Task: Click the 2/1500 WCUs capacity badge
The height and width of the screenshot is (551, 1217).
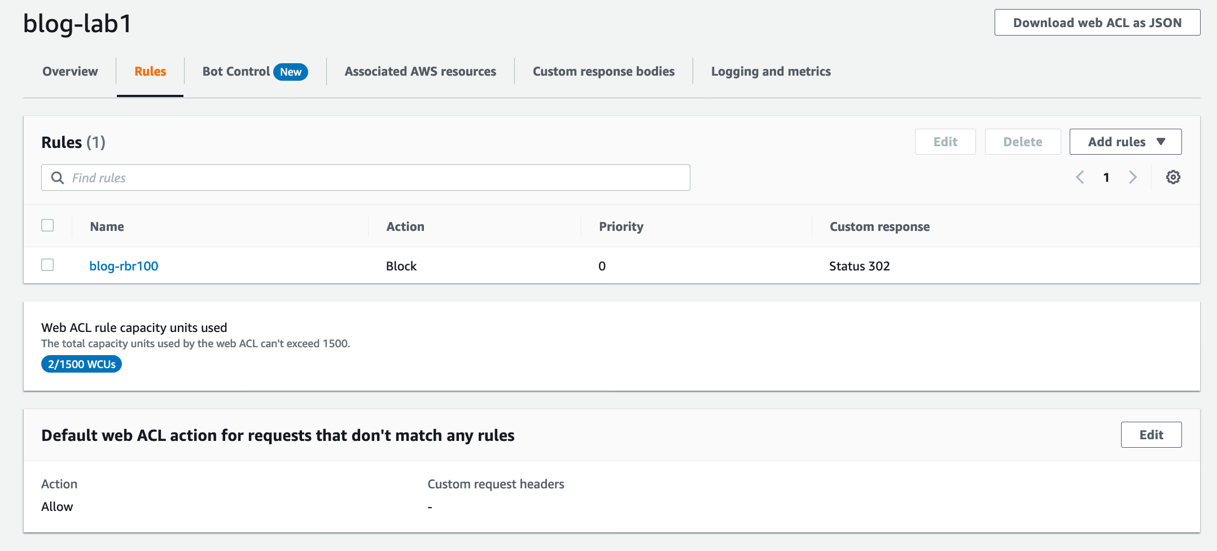Action: pyautogui.click(x=81, y=364)
